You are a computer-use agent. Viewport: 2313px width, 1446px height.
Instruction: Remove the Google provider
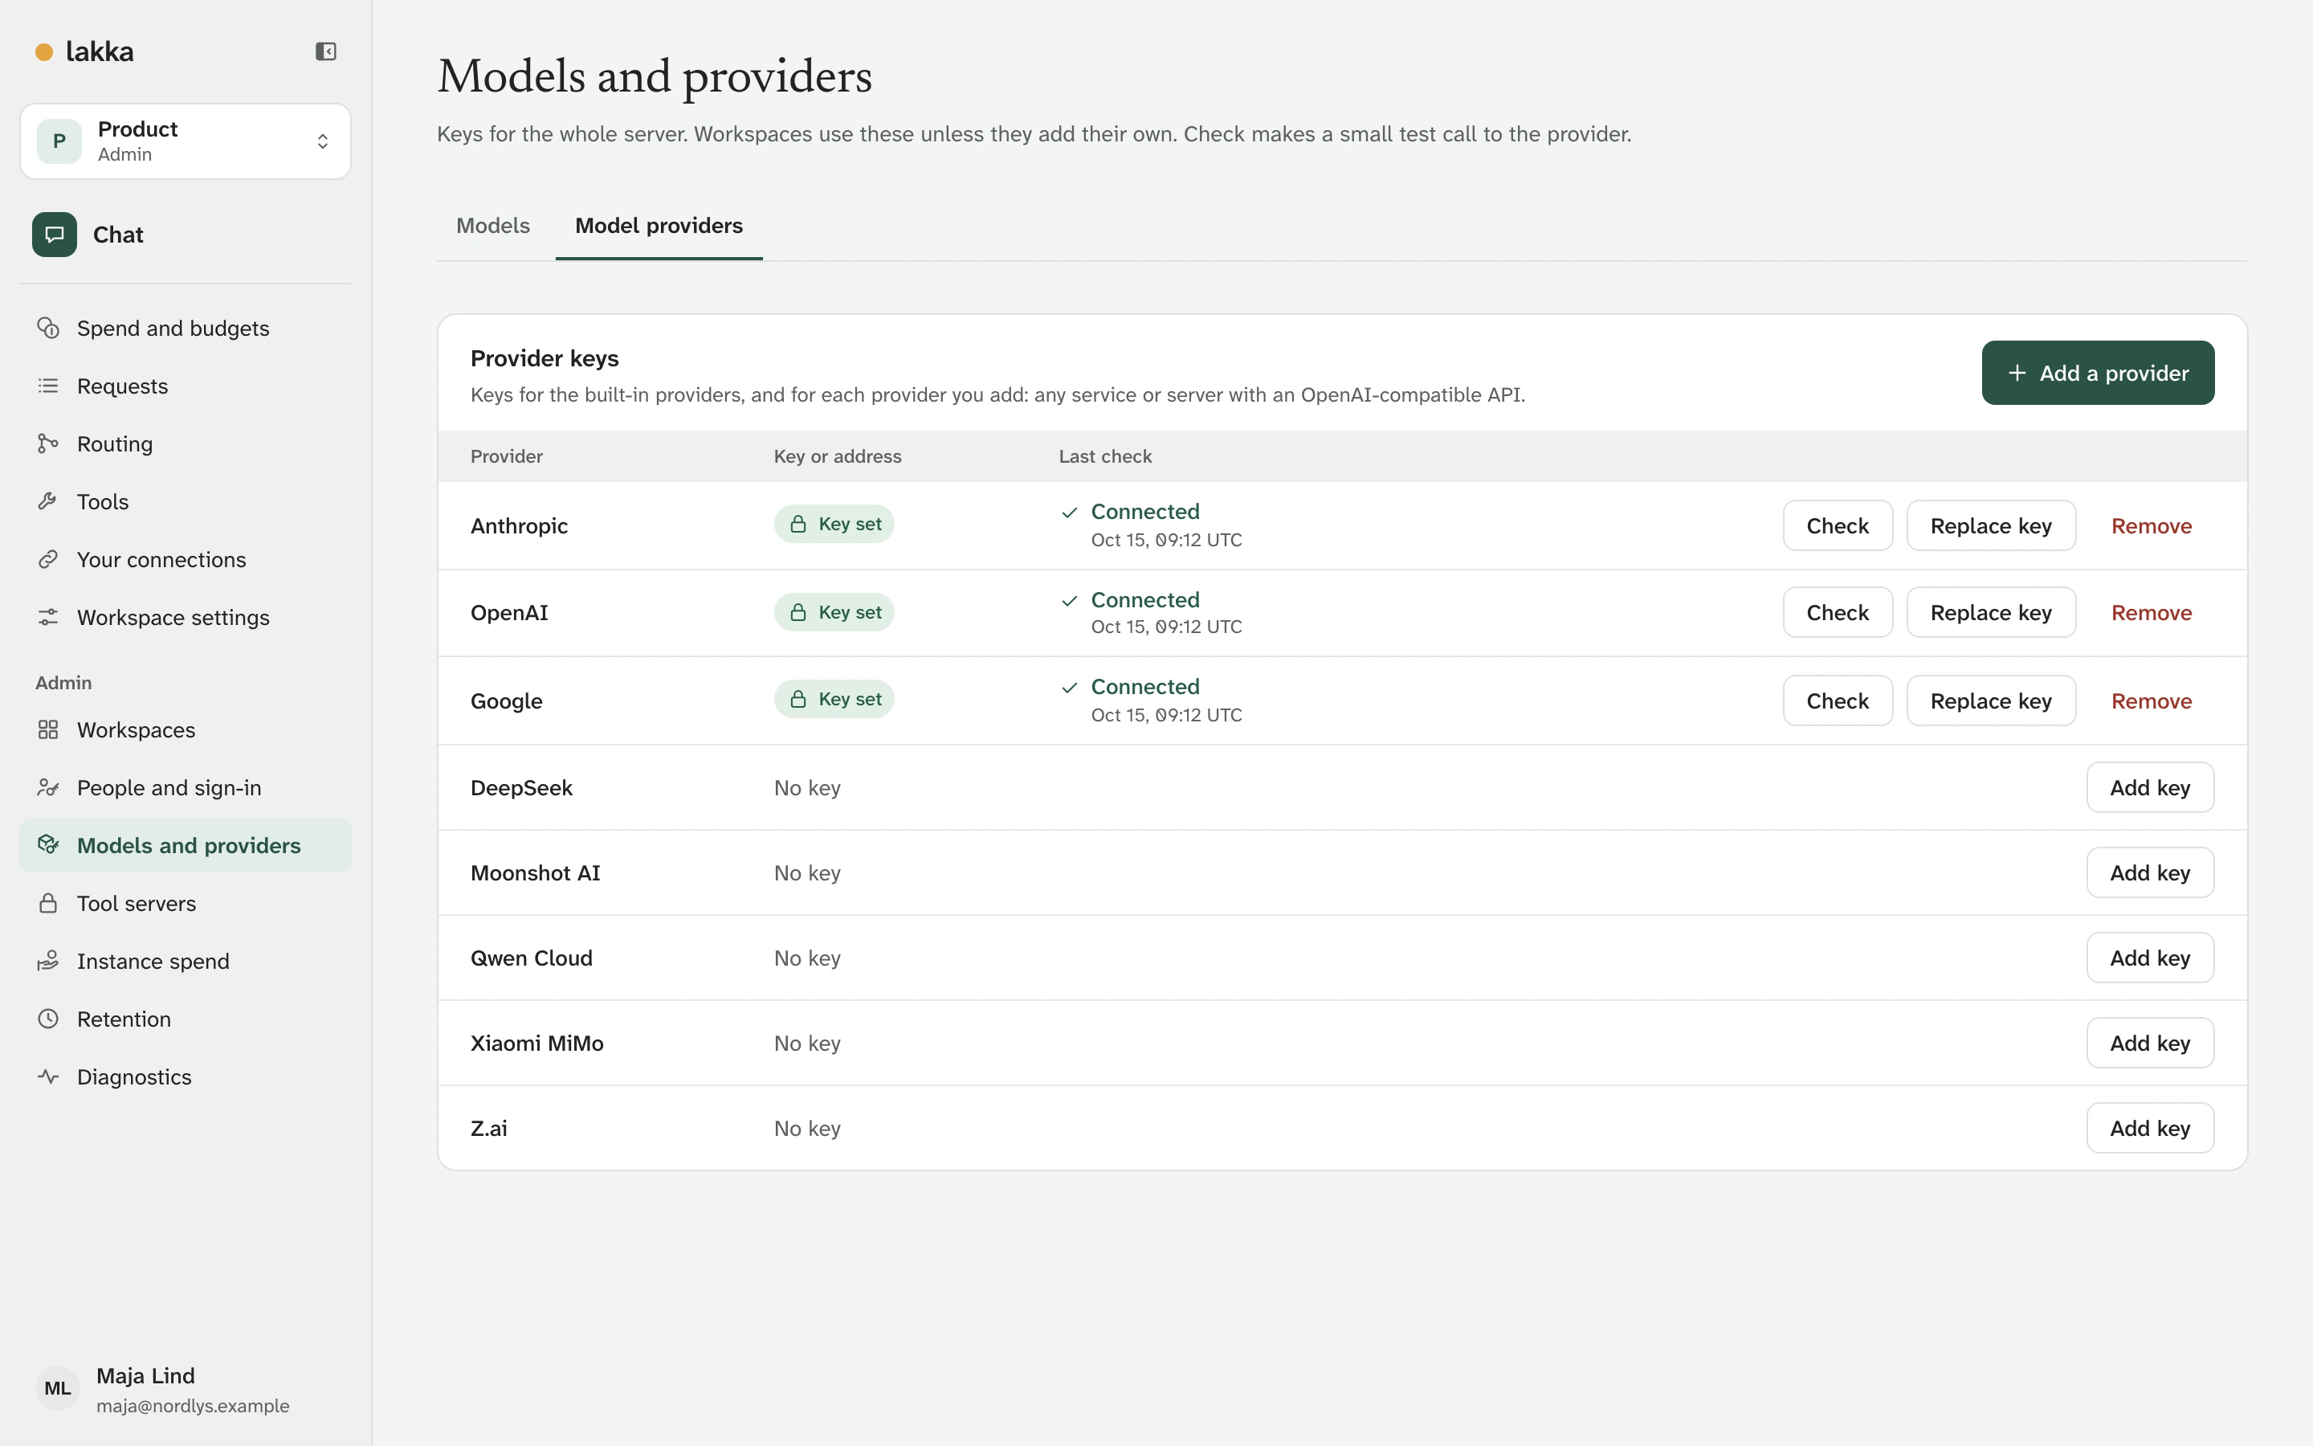(x=2152, y=701)
